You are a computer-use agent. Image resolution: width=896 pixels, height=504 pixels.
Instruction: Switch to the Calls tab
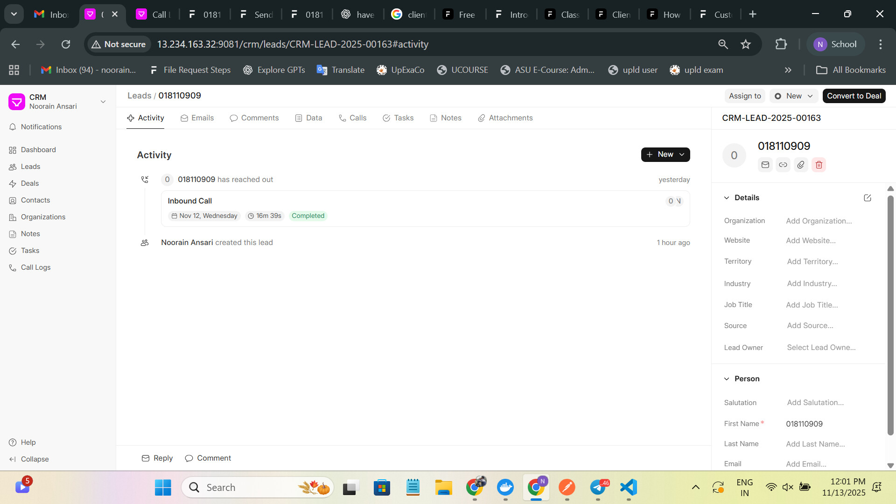(353, 118)
